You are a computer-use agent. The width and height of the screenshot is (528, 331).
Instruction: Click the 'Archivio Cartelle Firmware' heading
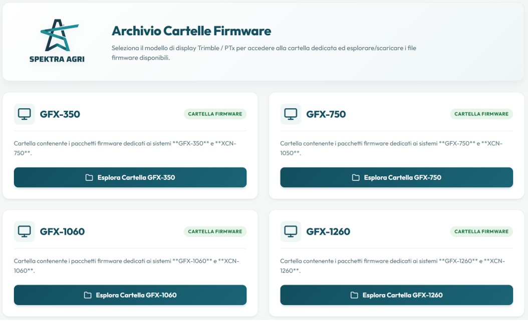click(191, 31)
